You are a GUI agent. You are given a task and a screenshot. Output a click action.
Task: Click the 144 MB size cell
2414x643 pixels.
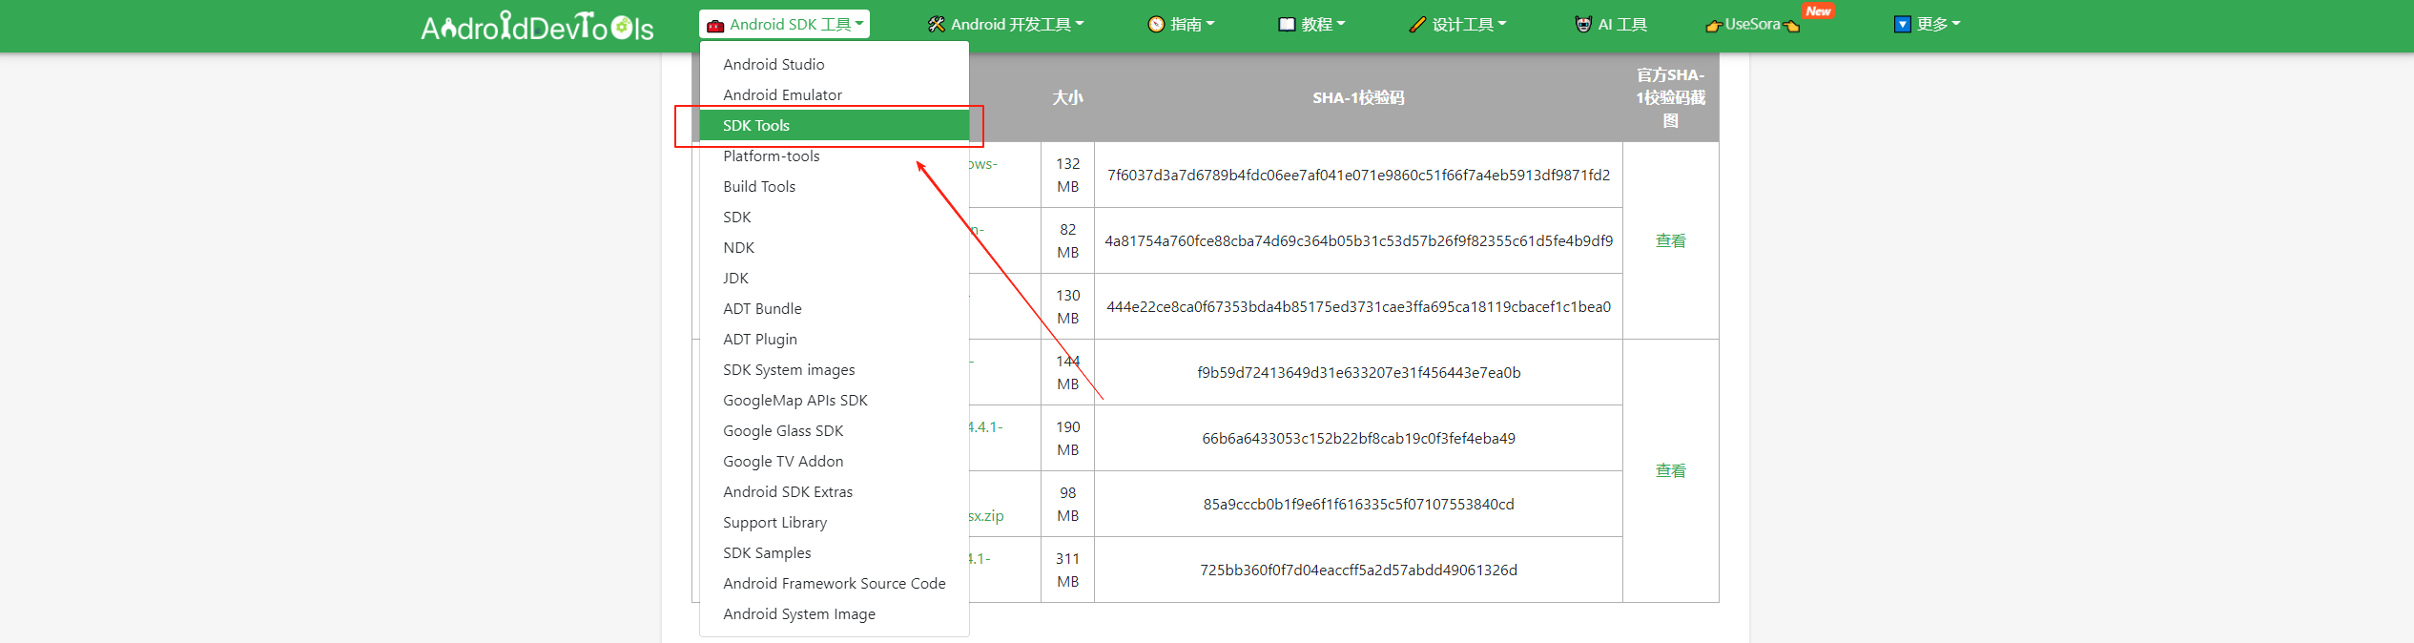pos(1067,372)
